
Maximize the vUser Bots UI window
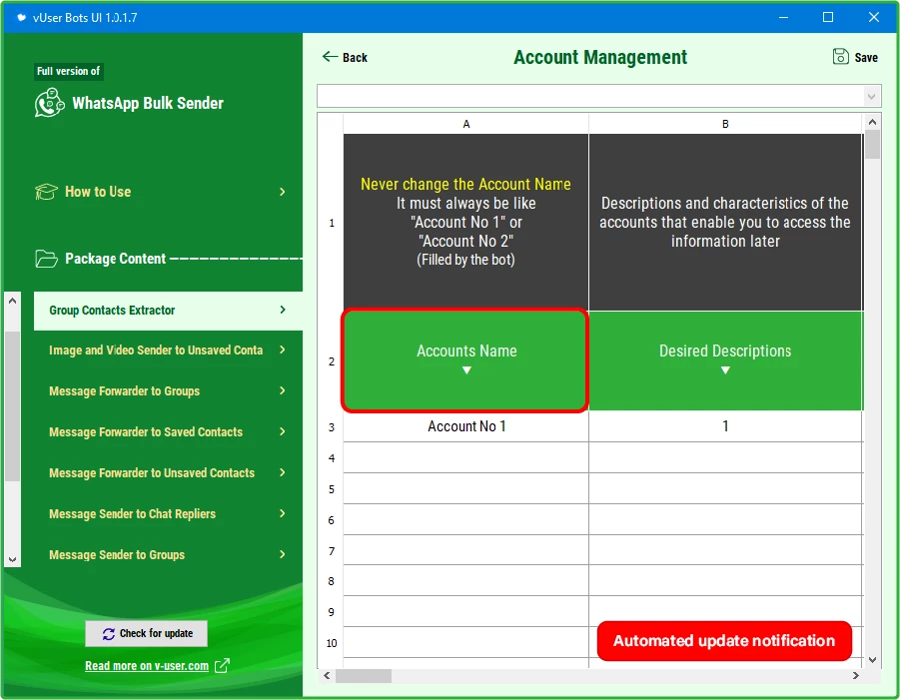(828, 17)
